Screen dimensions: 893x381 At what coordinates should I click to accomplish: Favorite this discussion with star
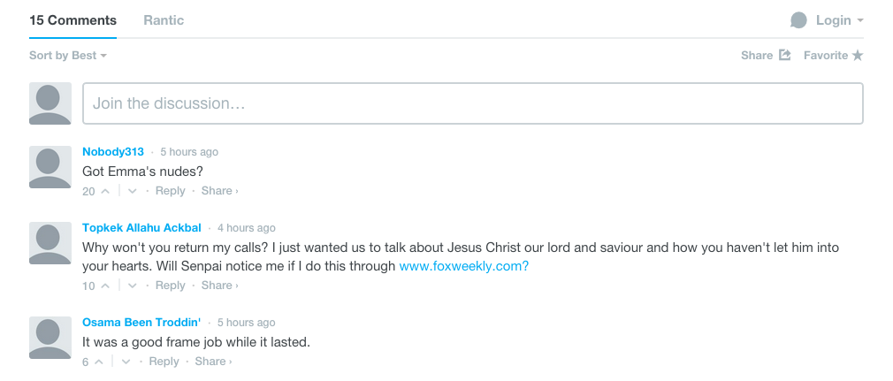click(858, 55)
